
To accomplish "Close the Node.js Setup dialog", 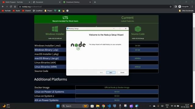I will click(126, 28).
